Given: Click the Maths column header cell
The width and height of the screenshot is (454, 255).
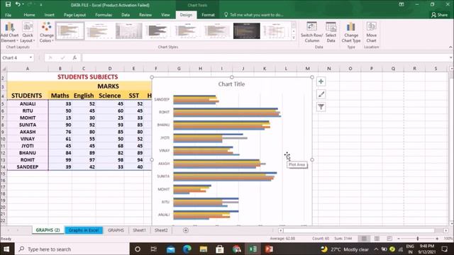Looking at the screenshot, I should [60, 96].
